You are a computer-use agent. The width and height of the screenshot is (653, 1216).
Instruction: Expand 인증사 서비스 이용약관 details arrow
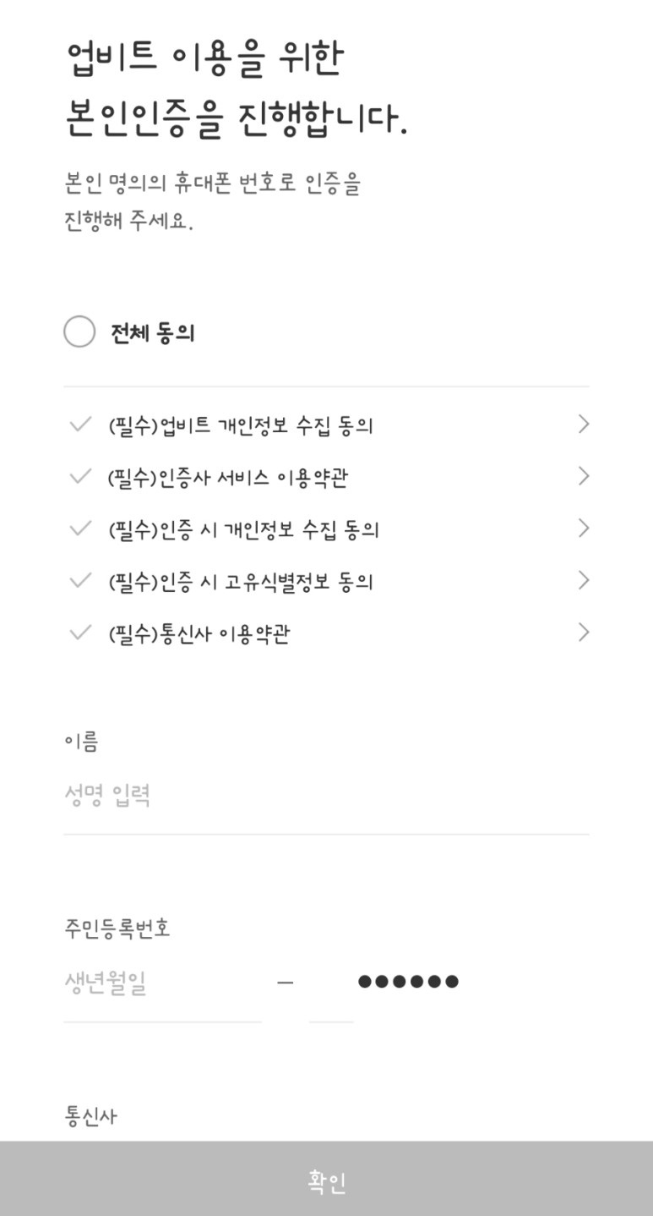coord(583,477)
